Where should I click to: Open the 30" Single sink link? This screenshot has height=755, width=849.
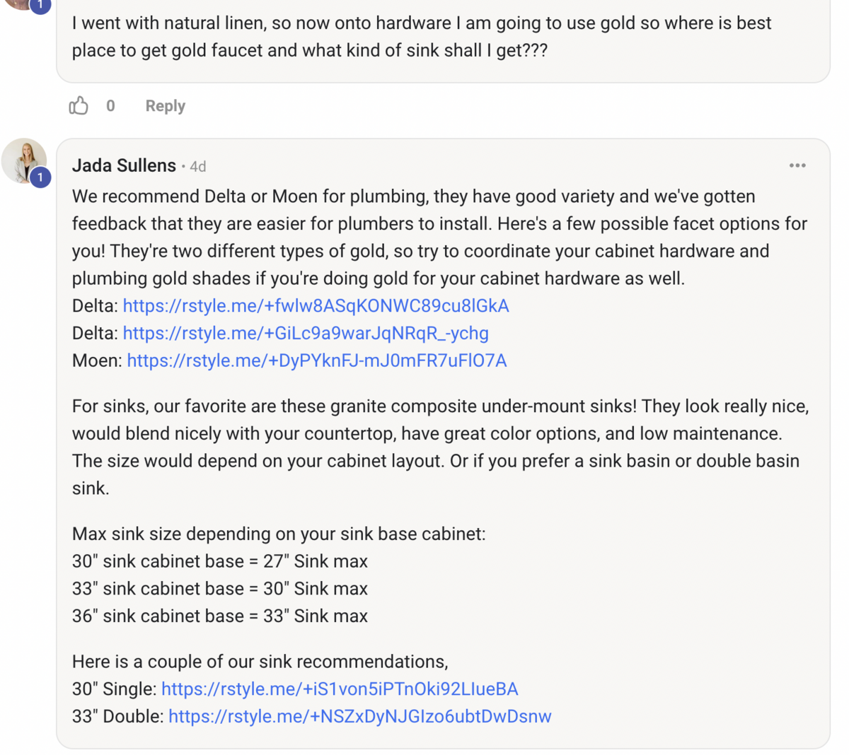340,689
